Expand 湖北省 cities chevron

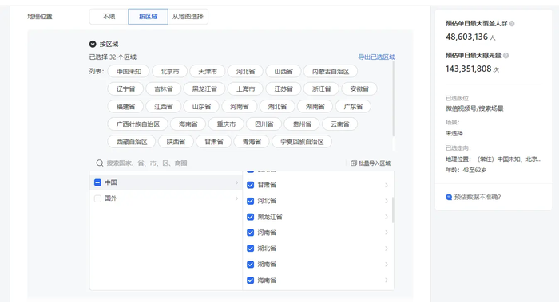pos(387,249)
